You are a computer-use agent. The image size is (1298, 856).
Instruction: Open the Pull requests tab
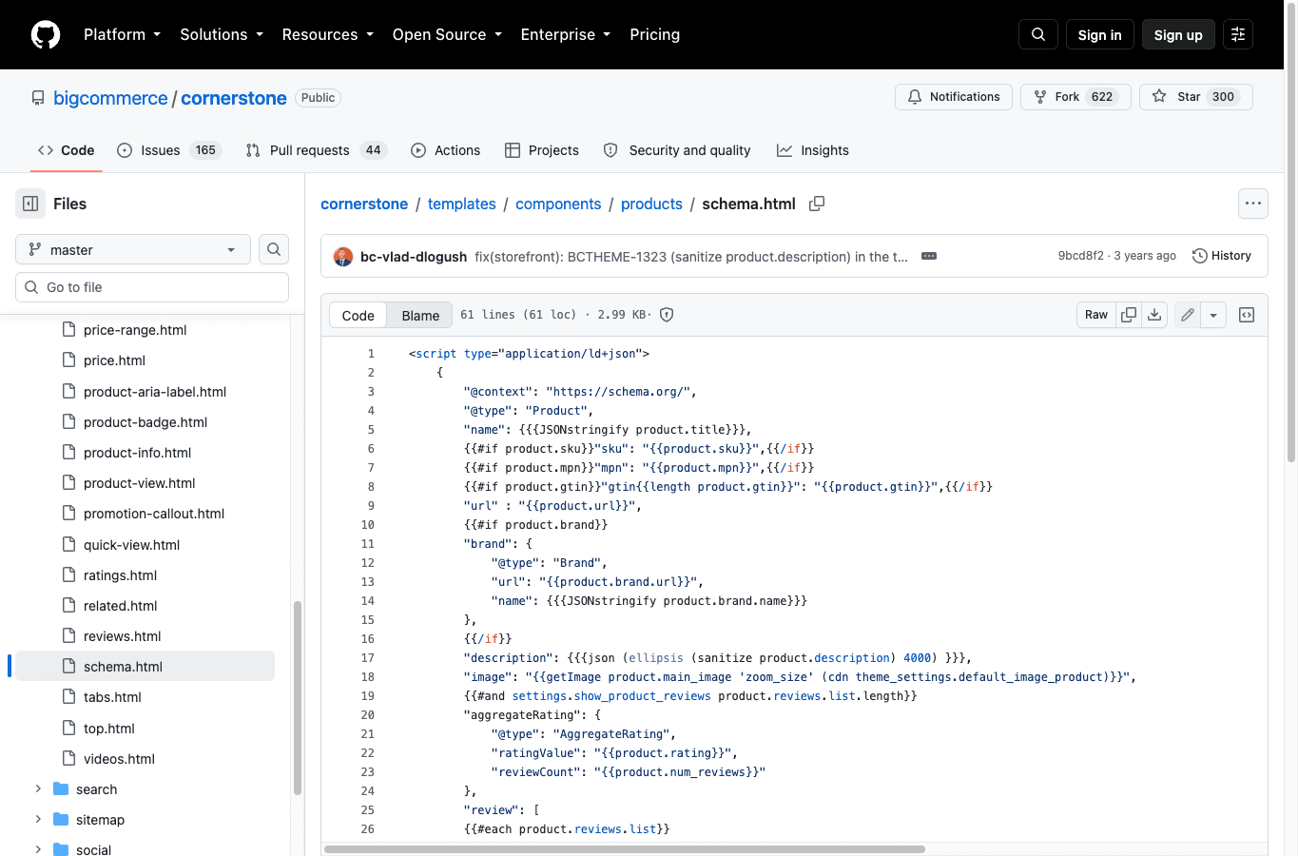click(316, 150)
